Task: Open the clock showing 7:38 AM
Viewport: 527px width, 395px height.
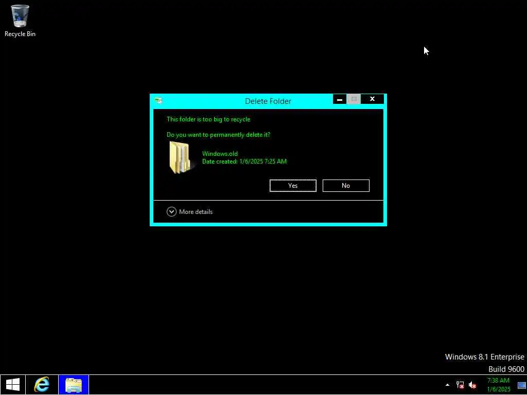Action: [x=498, y=385]
